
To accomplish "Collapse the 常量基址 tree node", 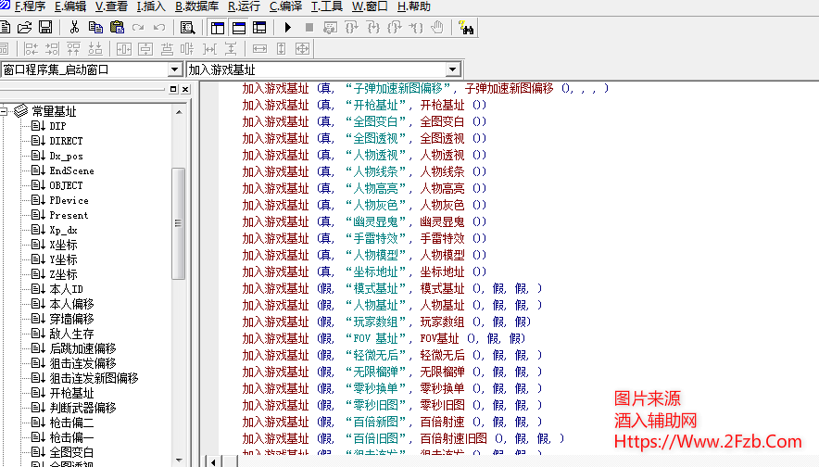I will pyautogui.click(x=4, y=111).
